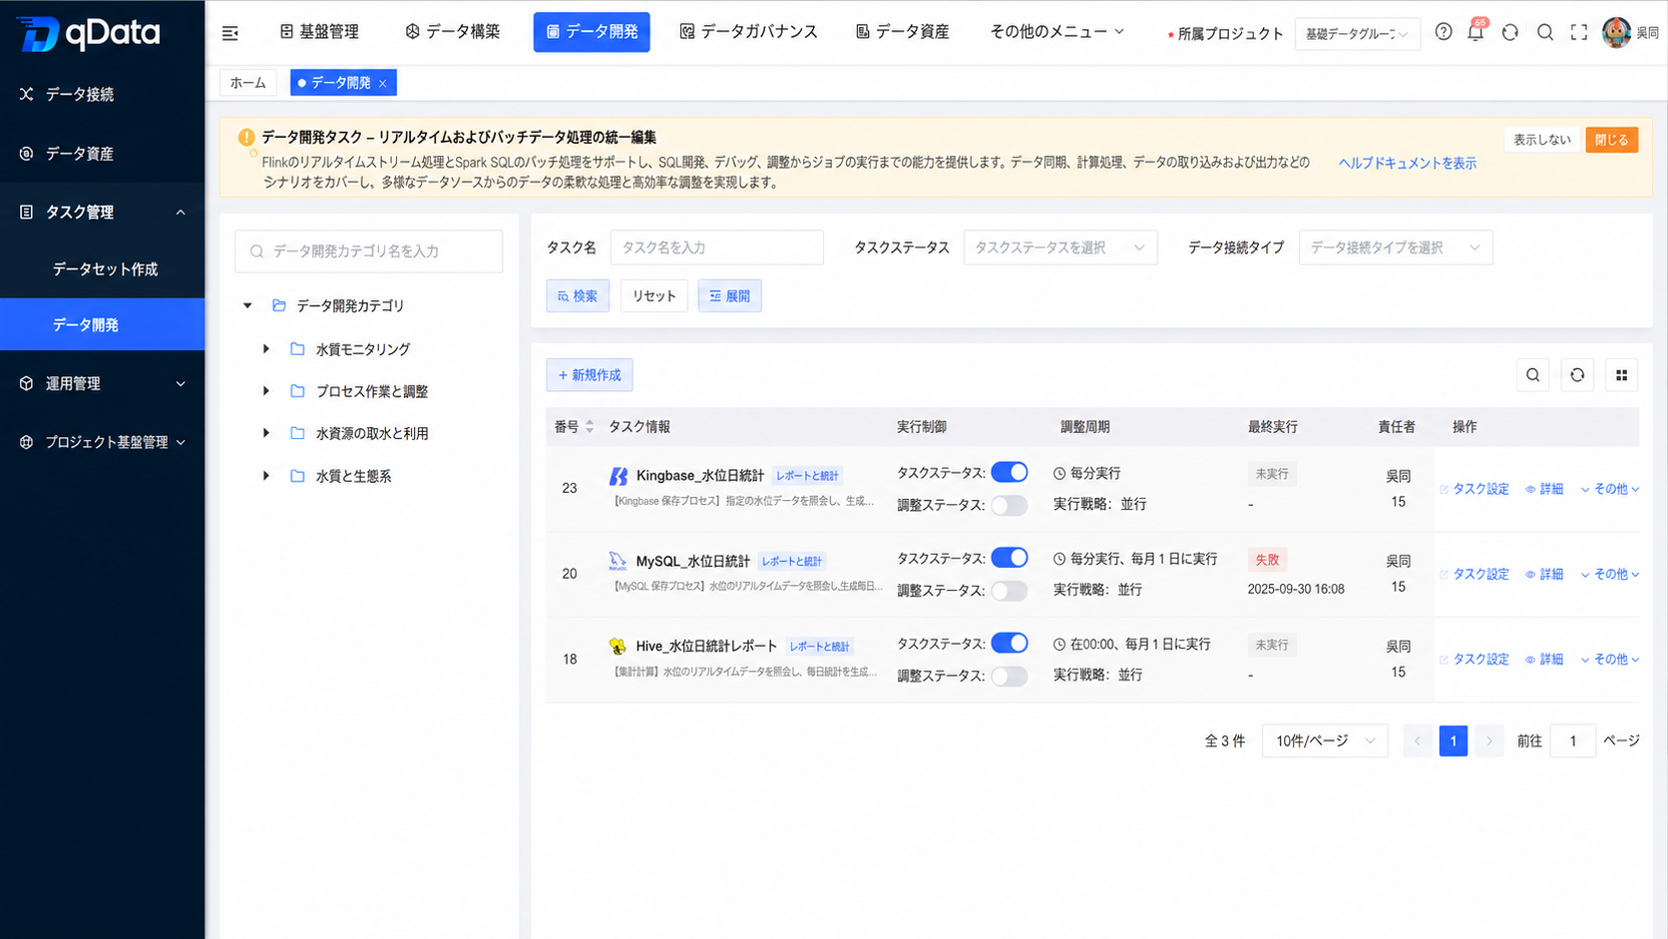Click the qData logo
This screenshot has width=1668, height=939.
[x=88, y=33]
